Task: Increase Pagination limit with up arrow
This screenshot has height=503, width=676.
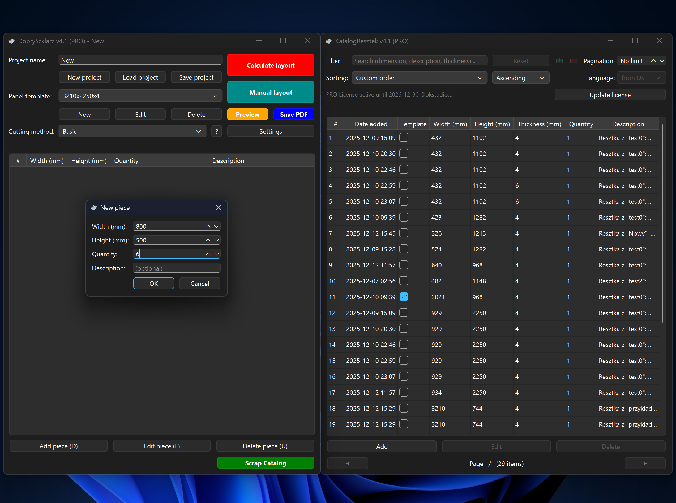Action: [653, 61]
